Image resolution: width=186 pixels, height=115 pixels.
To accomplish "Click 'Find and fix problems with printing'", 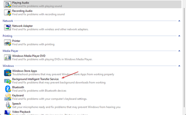I will tap(33, 44).
